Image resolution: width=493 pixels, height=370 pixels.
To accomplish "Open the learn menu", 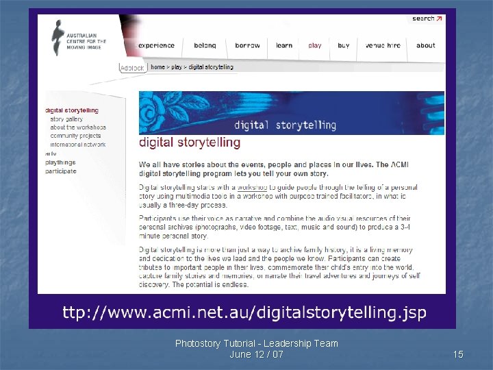I will click(x=284, y=45).
